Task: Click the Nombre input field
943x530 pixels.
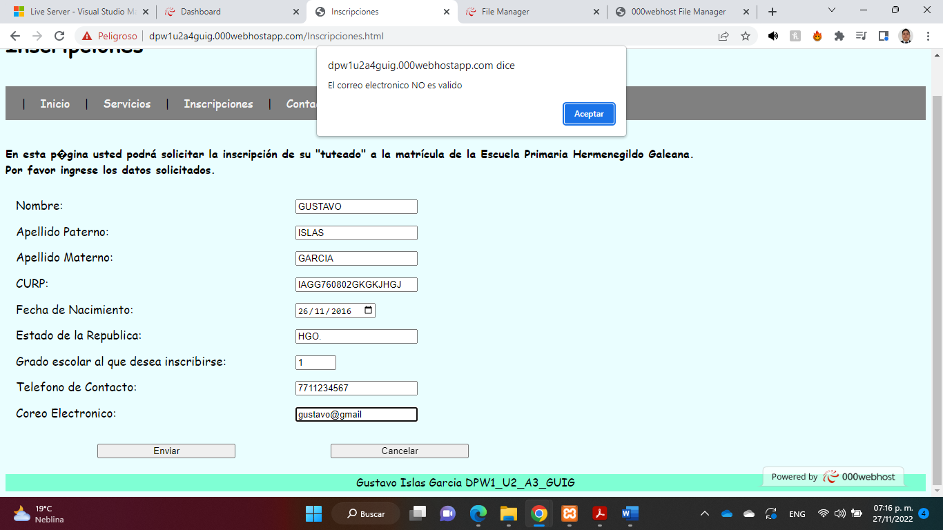Action: tap(356, 206)
